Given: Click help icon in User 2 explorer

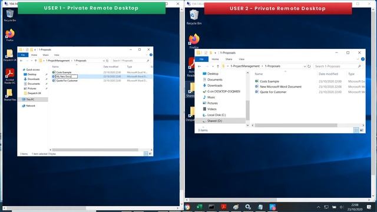Looking at the screenshot, I should [x=363, y=59].
